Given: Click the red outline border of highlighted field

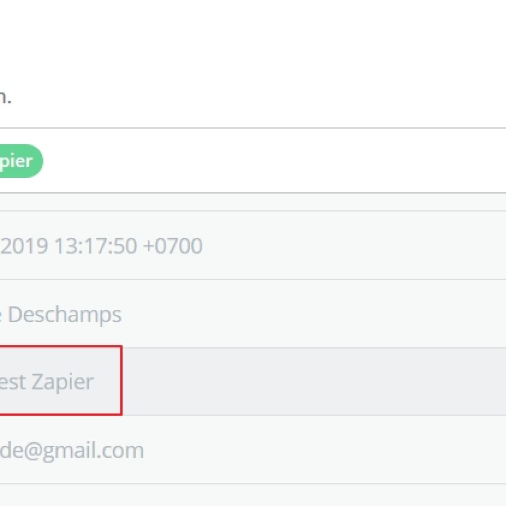Looking at the screenshot, I should pos(121,380).
